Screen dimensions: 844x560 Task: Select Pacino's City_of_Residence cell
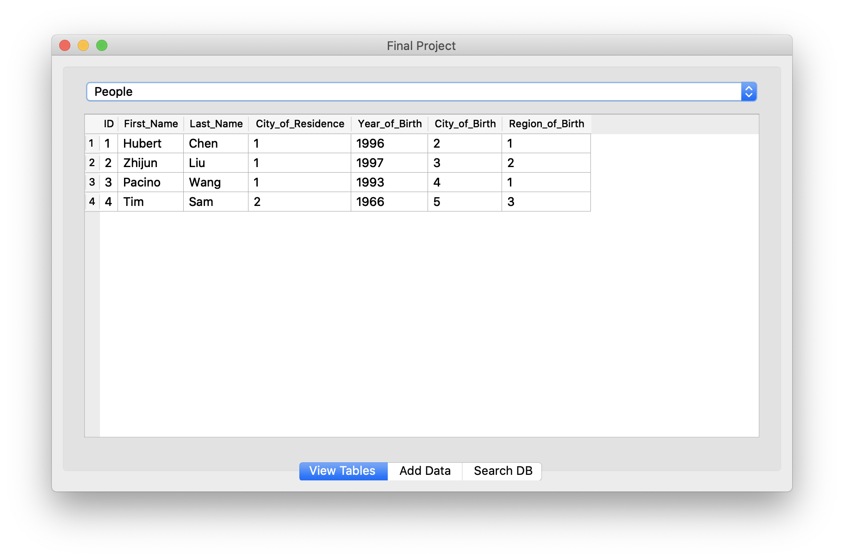[x=300, y=182]
